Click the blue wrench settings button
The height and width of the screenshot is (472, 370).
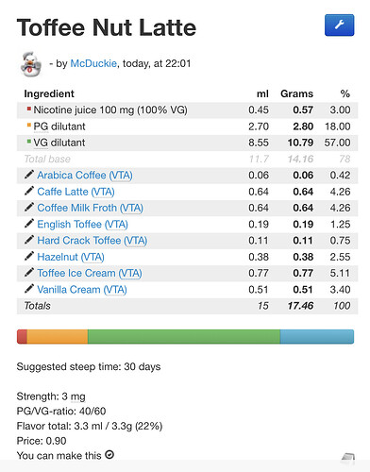340,25
